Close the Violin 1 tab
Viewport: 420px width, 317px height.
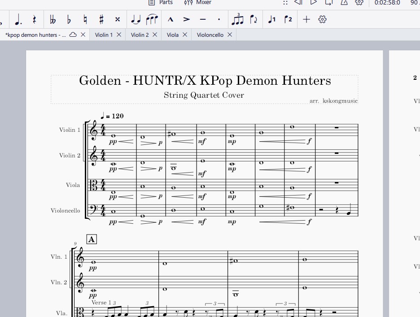119,35
